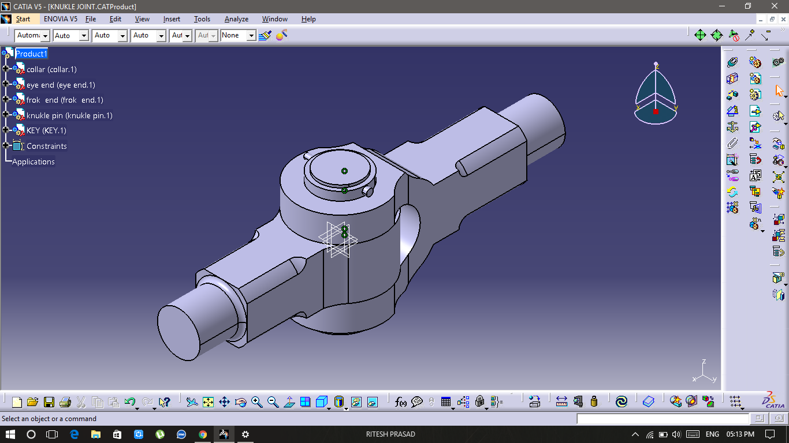789x443 pixels.
Task: Click the command input field at bottom right
Action: click(663, 419)
